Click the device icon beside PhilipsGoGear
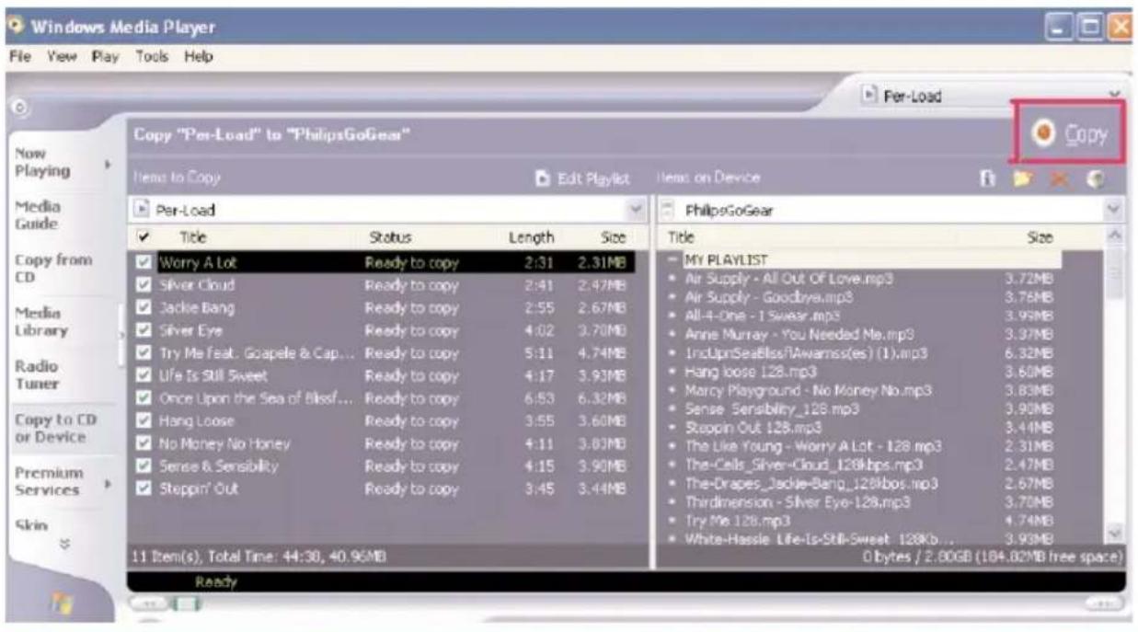1138x632 pixels. click(669, 210)
